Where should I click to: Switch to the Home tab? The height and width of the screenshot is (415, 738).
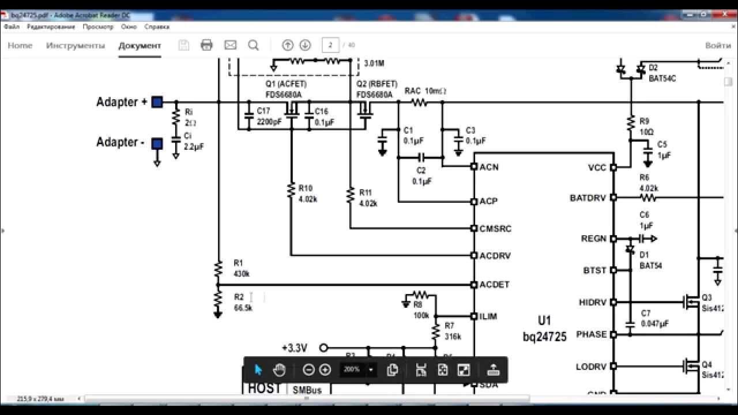[20, 46]
